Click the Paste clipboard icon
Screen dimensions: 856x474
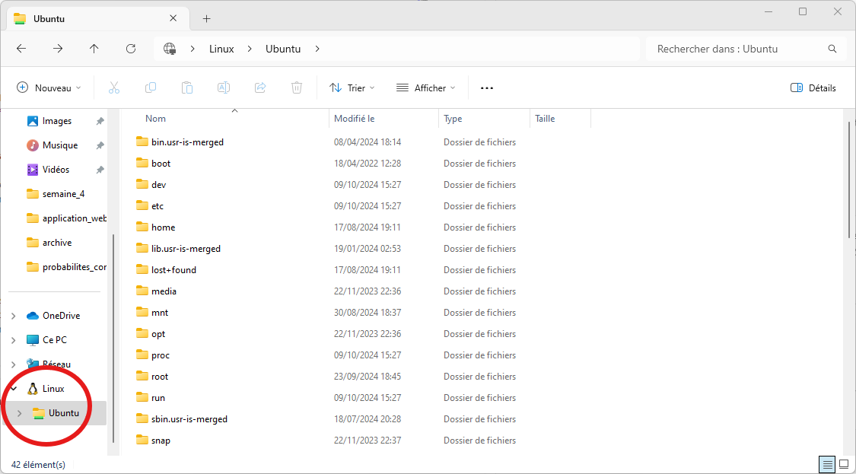187,88
